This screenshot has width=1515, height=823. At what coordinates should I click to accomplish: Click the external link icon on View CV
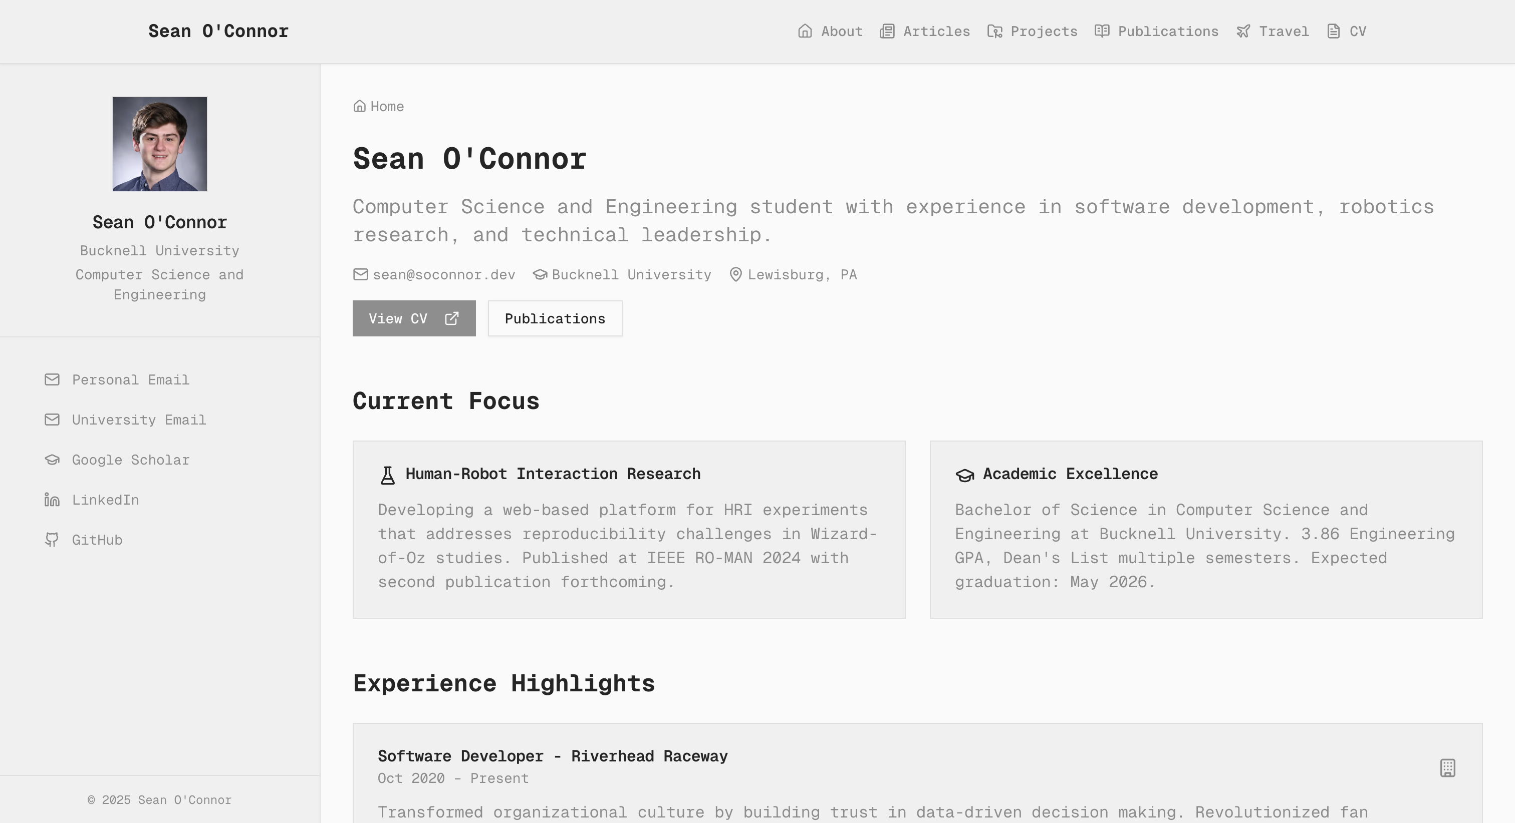point(452,318)
